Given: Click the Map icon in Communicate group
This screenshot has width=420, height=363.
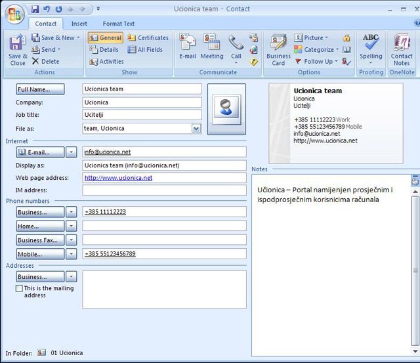Looking at the screenshot, I should [x=254, y=62].
